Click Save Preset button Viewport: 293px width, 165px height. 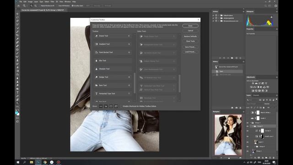point(190,47)
